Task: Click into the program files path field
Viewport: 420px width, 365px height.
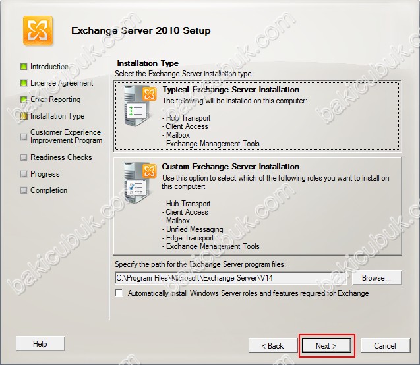Action: [x=231, y=278]
